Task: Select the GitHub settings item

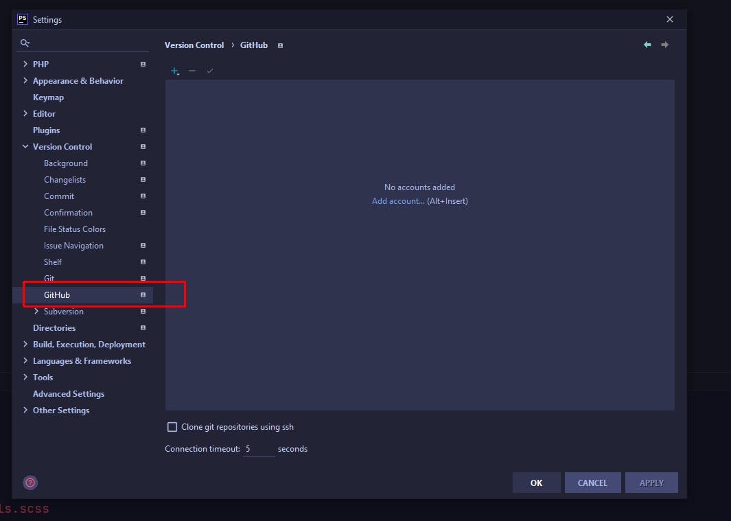Action: click(x=57, y=294)
